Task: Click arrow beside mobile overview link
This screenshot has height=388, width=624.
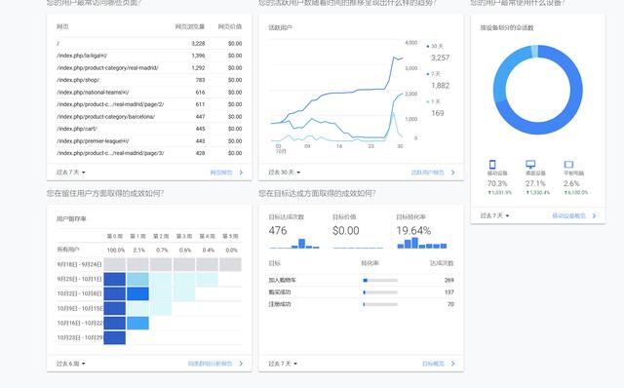Action: 594,215
